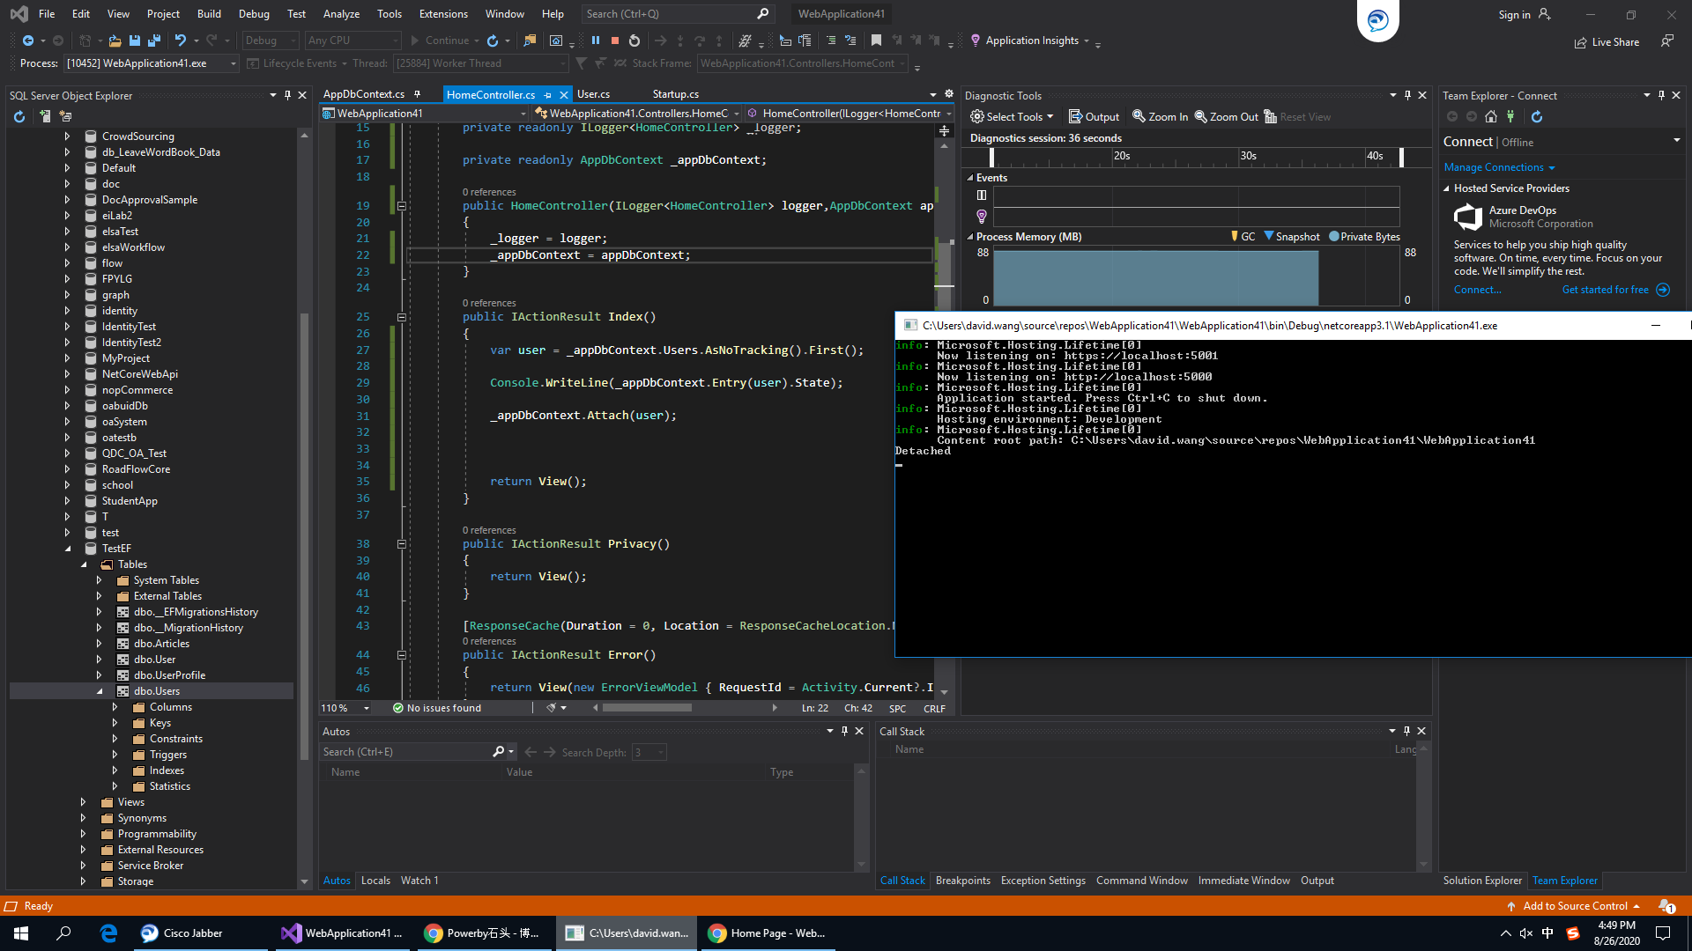Image resolution: width=1692 pixels, height=951 pixels.
Task: Refresh SQL Server Object Explorer
Action: click(19, 116)
